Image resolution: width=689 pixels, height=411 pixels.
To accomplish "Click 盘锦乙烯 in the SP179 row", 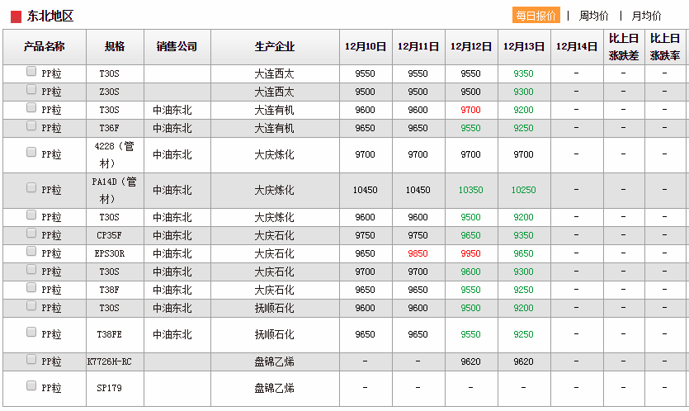I will [274, 388].
